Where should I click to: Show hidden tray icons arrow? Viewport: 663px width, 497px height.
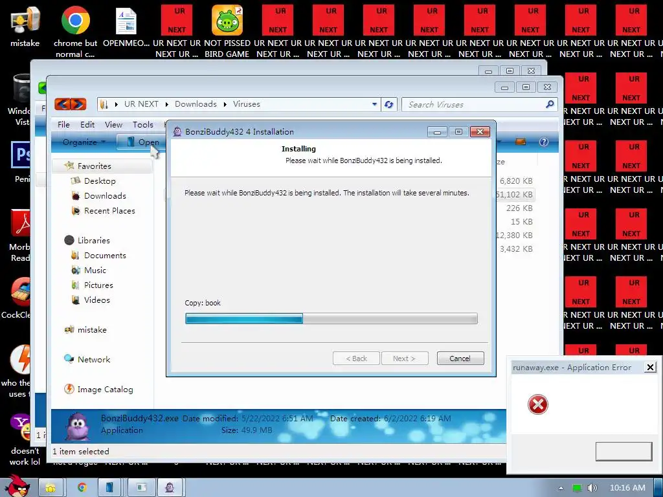click(x=561, y=488)
